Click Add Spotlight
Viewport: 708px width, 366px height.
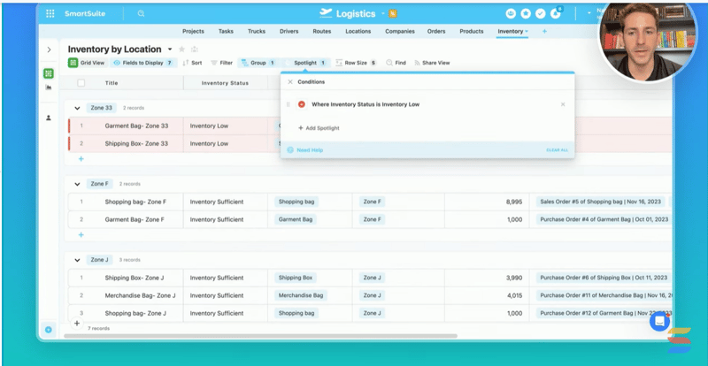(319, 128)
